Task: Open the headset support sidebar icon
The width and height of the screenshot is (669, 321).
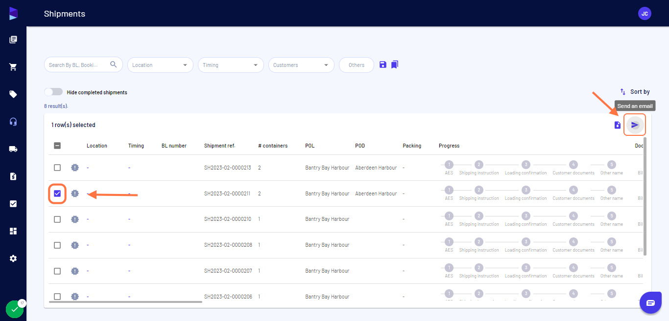Action: [13, 122]
